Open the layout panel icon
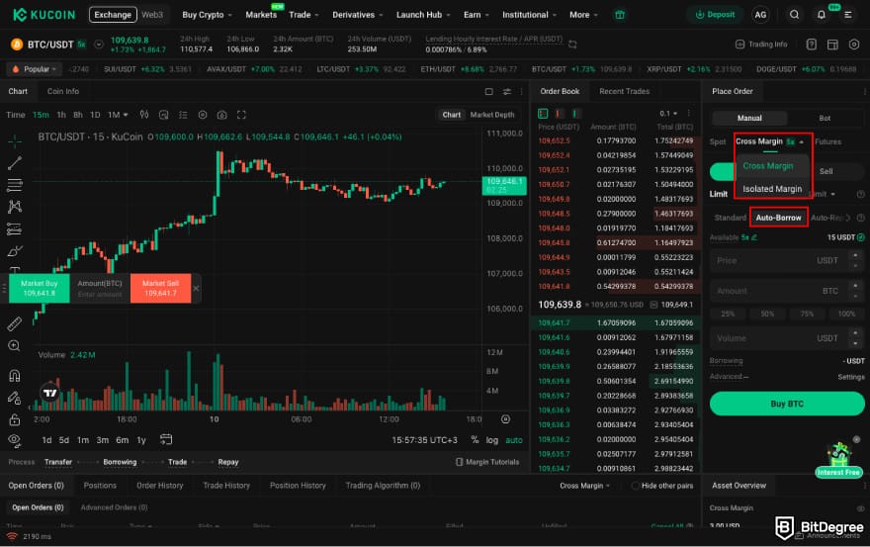This screenshot has width=870, height=547. coord(832,45)
